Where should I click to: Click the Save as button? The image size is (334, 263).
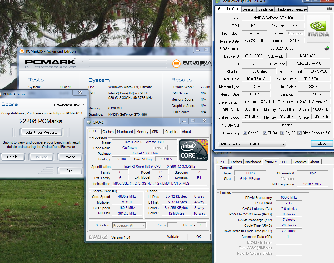click(71, 157)
